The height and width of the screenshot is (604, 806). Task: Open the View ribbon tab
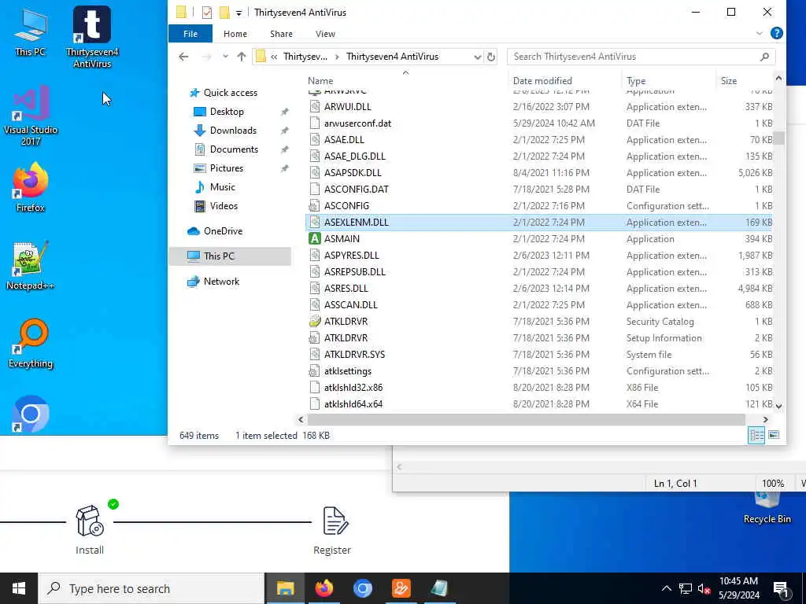(325, 33)
